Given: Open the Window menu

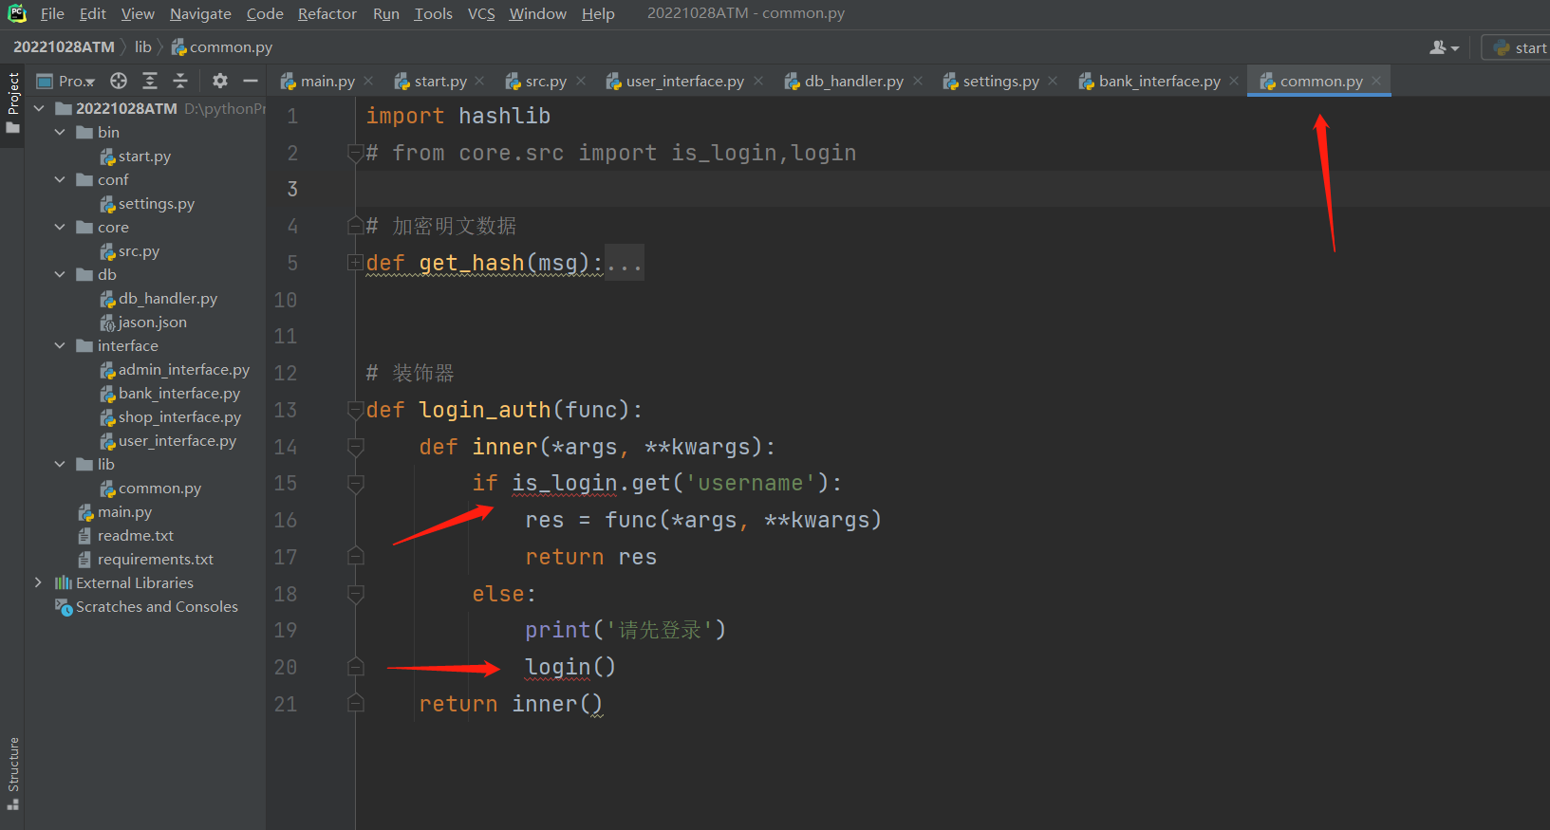Looking at the screenshot, I should coord(537,13).
